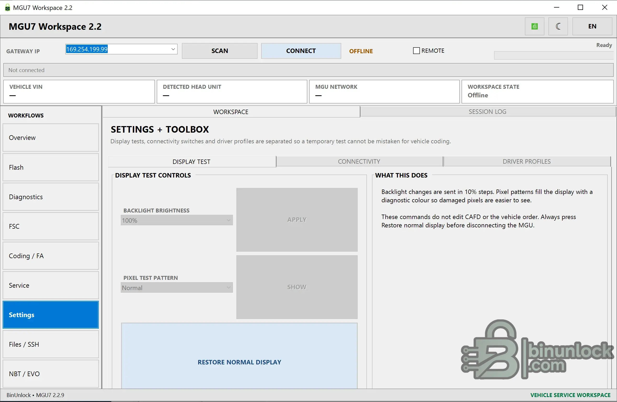The width and height of the screenshot is (617, 402).
Task: Open the Service workflow
Action: click(51, 285)
